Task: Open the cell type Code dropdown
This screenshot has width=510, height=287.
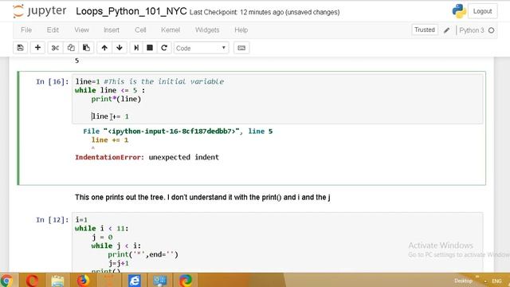Action: [x=201, y=48]
